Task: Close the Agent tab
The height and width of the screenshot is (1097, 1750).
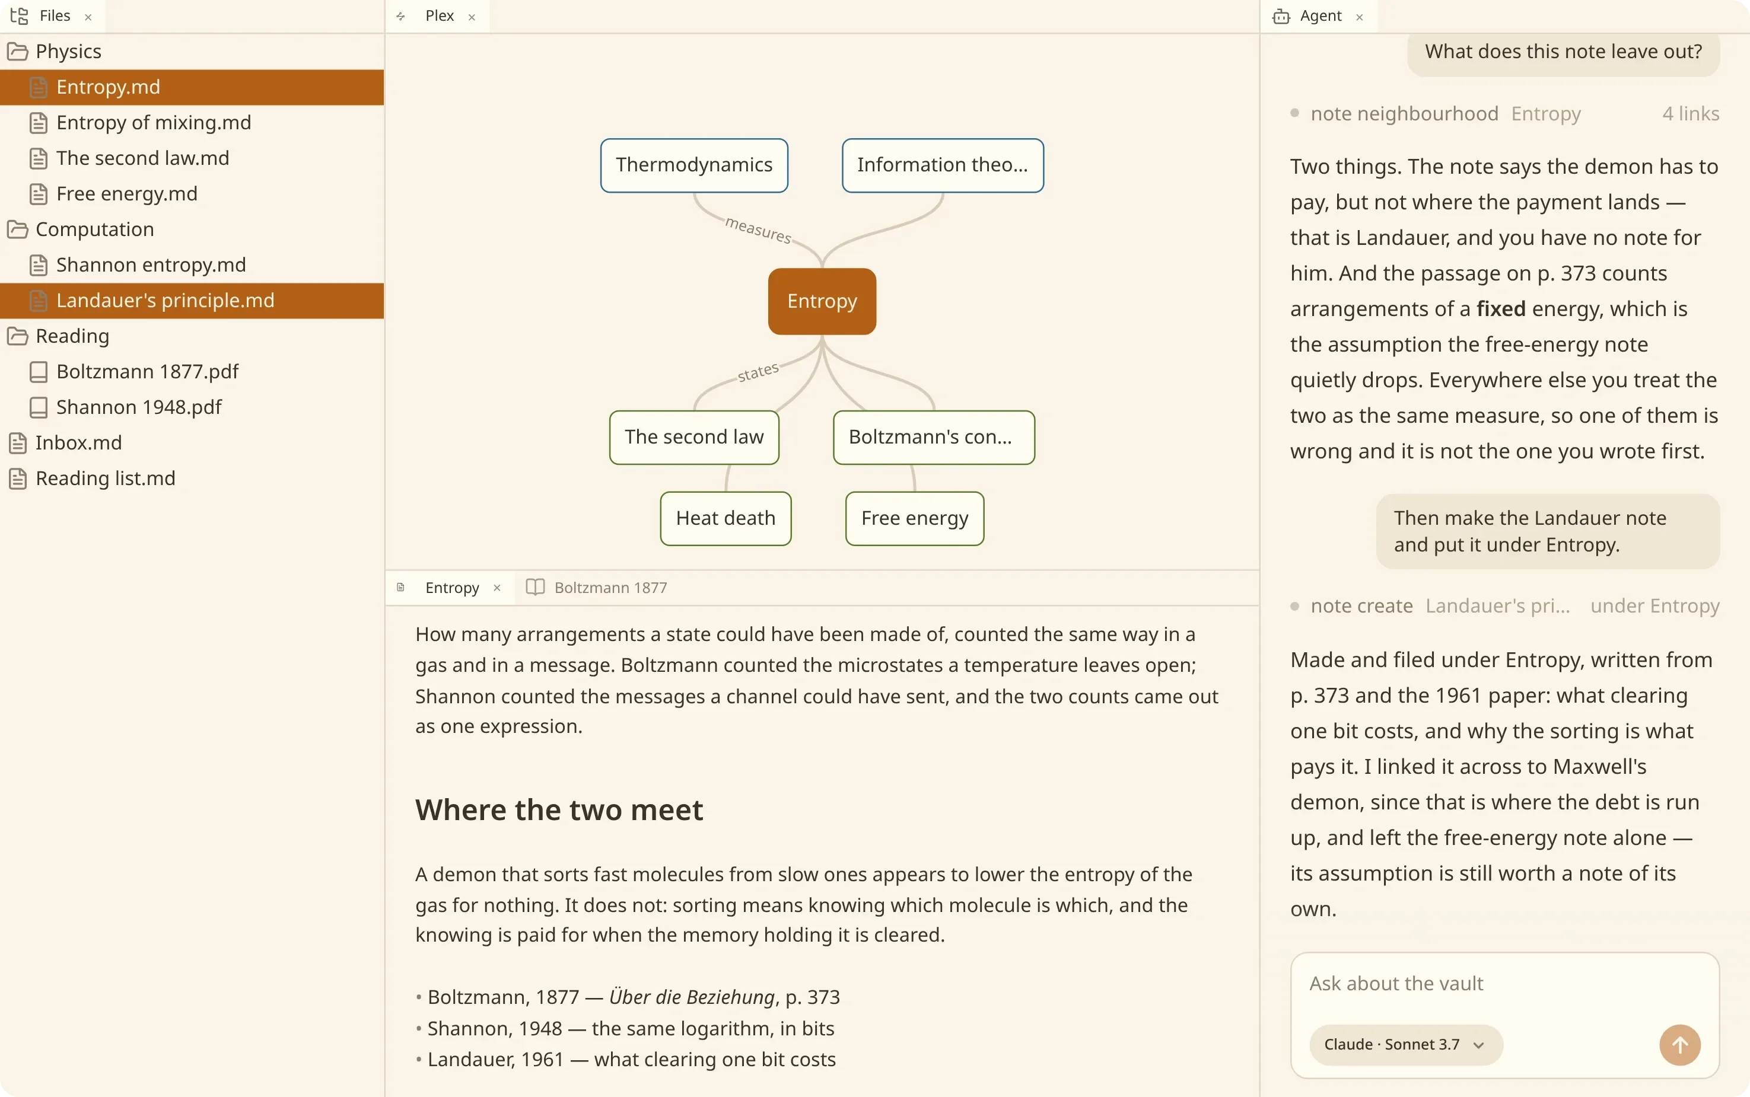Action: pyautogui.click(x=1360, y=17)
